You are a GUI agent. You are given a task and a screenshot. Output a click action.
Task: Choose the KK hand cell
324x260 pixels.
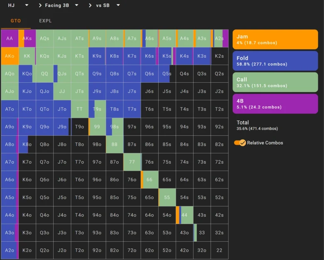[x=27, y=56]
